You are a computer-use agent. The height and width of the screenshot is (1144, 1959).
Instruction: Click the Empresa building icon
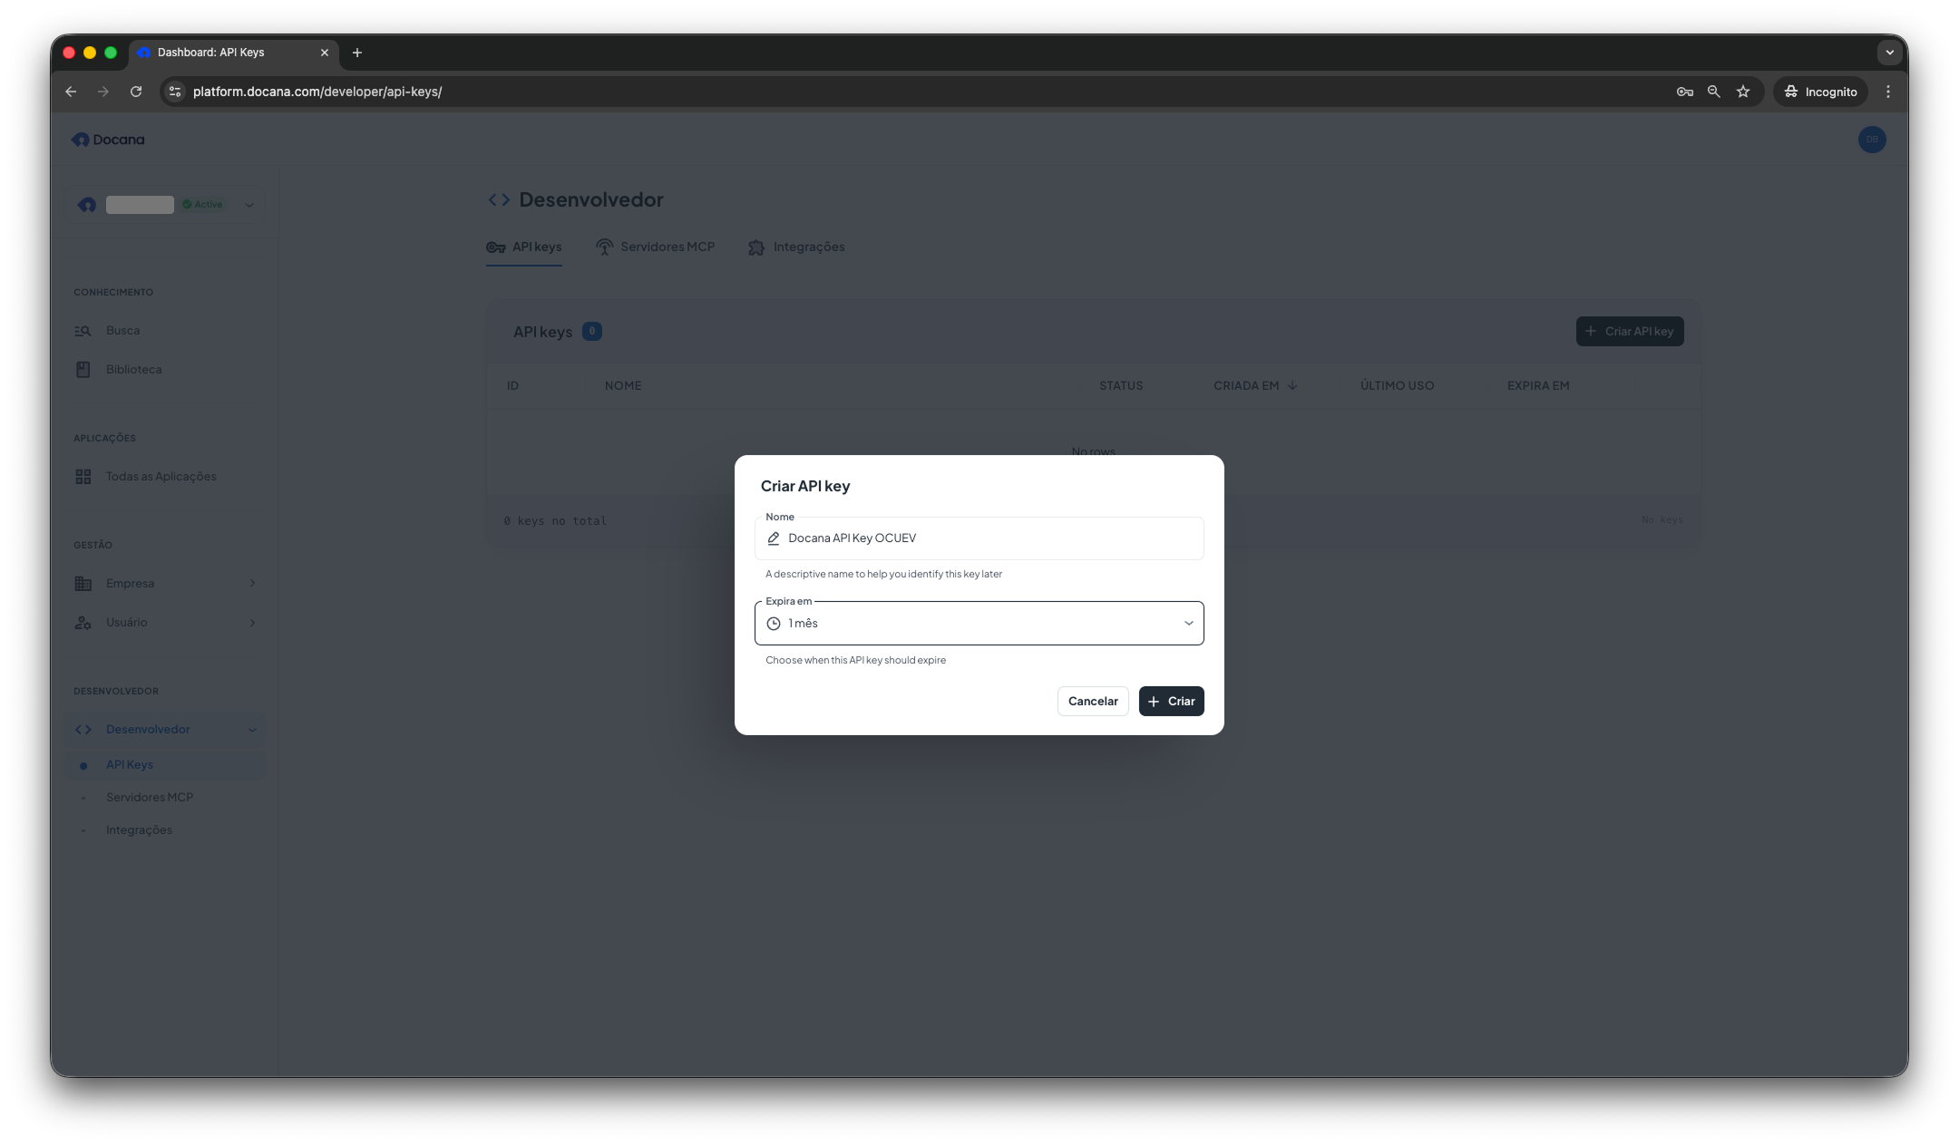[x=83, y=584]
